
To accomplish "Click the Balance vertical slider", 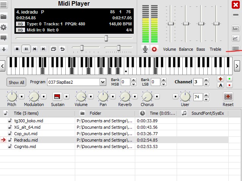I will pos(186,23).
